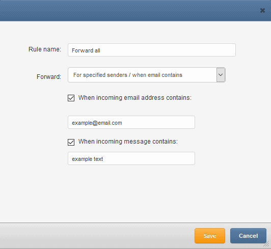This screenshot has height=249, width=271.
Task: Focus the Rule name input field
Action: point(152,50)
